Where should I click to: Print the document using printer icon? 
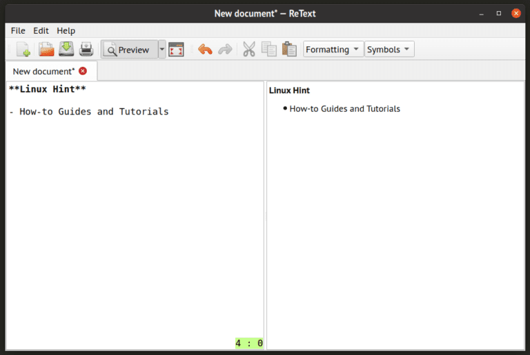86,50
